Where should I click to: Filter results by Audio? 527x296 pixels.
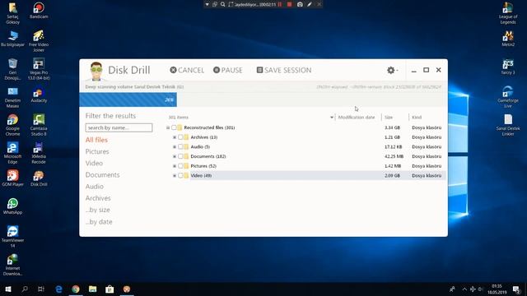click(95, 187)
